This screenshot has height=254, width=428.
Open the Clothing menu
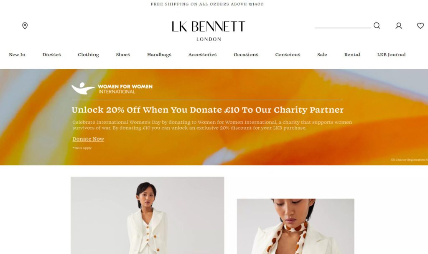[89, 55]
